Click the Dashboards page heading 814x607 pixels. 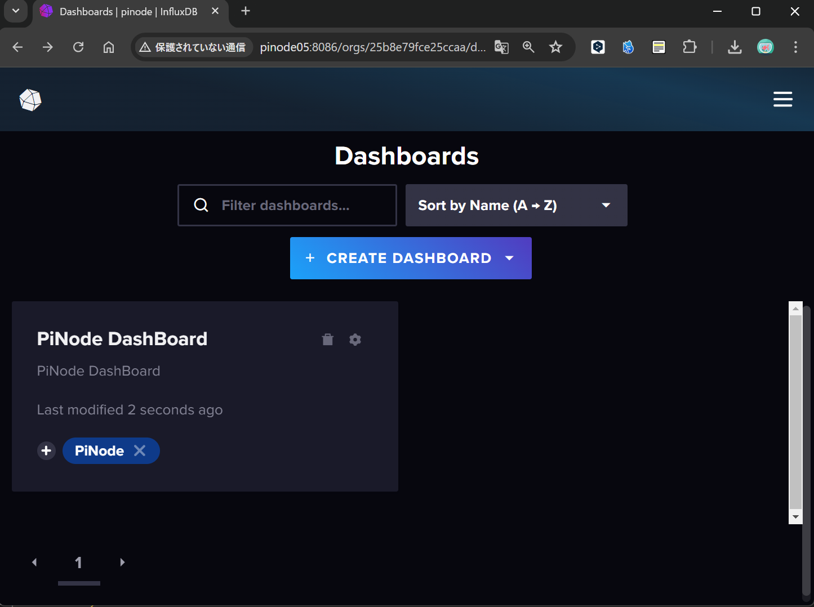[x=407, y=156]
